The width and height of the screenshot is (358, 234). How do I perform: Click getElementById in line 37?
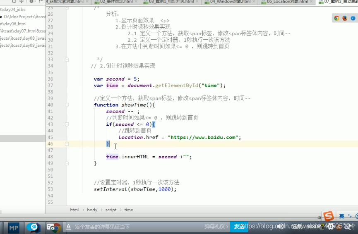click(x=177, y=86)
